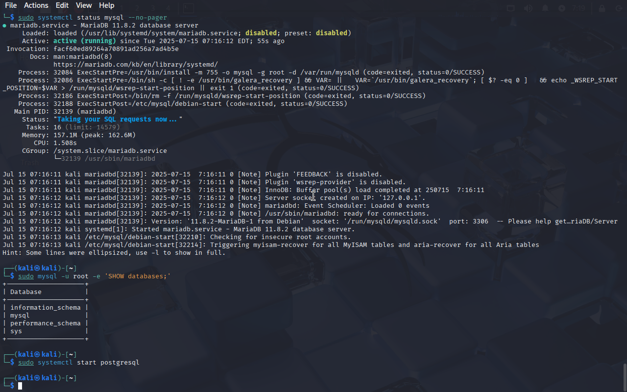
Task: Click the cursor block at the bottom prompt
Action: pyautogui.click(x=20, y=386)
